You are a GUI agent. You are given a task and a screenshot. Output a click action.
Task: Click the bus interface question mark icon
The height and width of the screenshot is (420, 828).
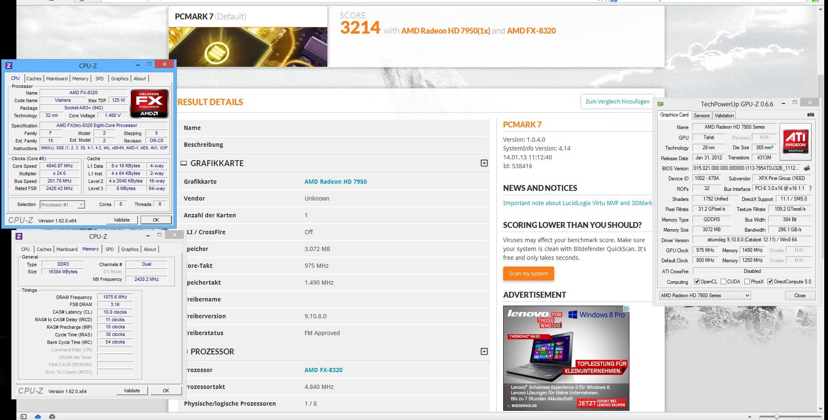pos(810,188)
